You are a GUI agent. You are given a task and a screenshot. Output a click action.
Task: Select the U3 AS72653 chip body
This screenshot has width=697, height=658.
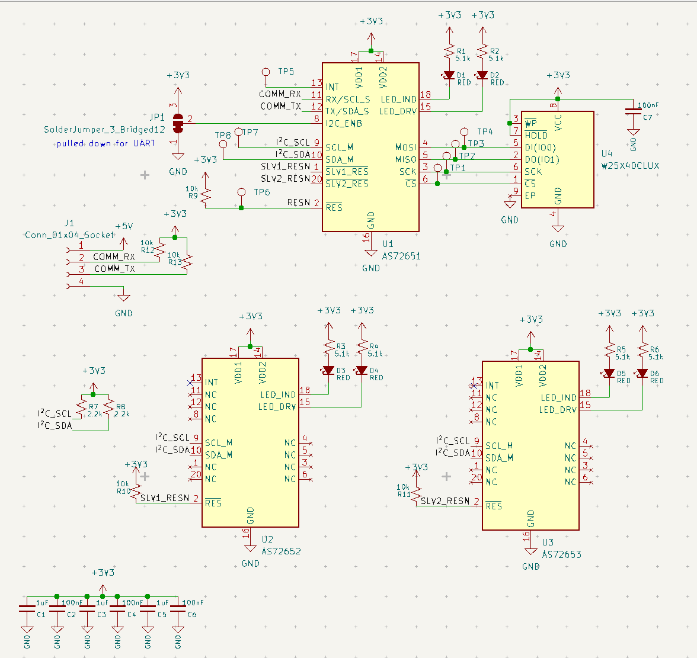(x=531, y=445)
